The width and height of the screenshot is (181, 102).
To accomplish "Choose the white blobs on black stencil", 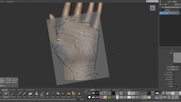I will pyautogui.click(x=157, y=93).
